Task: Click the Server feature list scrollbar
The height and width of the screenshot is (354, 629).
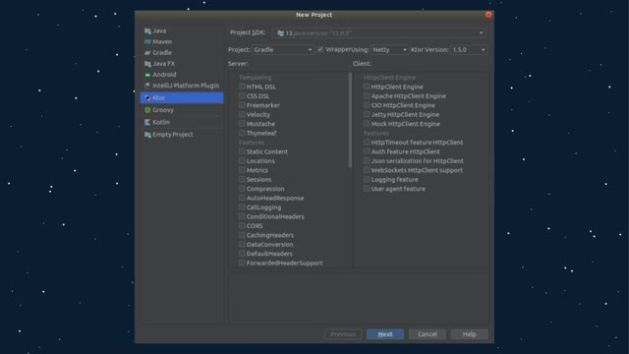Action: click(350, 120)
